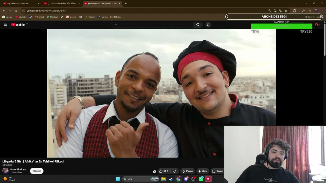Open the Chrome profile avatar
326x183 pixels.
316,11
